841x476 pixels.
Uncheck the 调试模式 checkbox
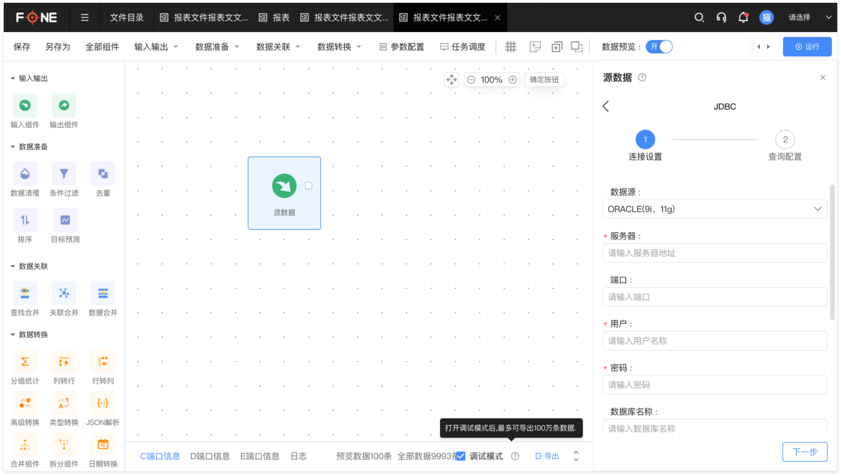(460, 456)
